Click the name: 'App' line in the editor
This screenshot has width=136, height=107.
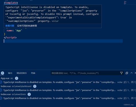14,31
